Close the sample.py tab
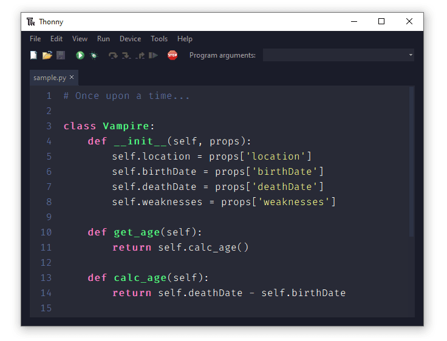447x341 pixels. (x=72, y=78)
